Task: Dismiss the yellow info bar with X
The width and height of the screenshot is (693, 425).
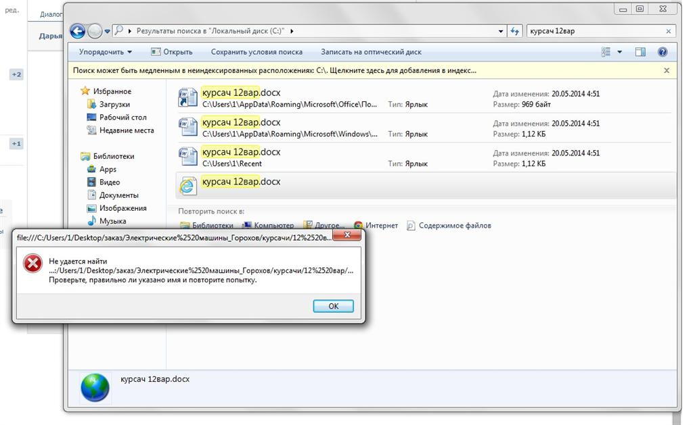Action: click(x=667, y=71)
